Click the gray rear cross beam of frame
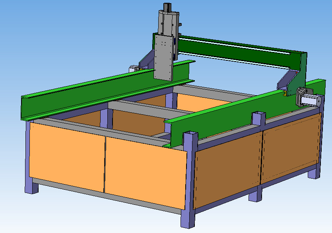Image resolution: width=332 pixels, height=233 pixels. click(x=214, y=92)
